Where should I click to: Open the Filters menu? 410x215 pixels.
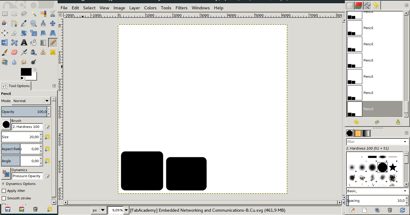(x=181, y=8)
